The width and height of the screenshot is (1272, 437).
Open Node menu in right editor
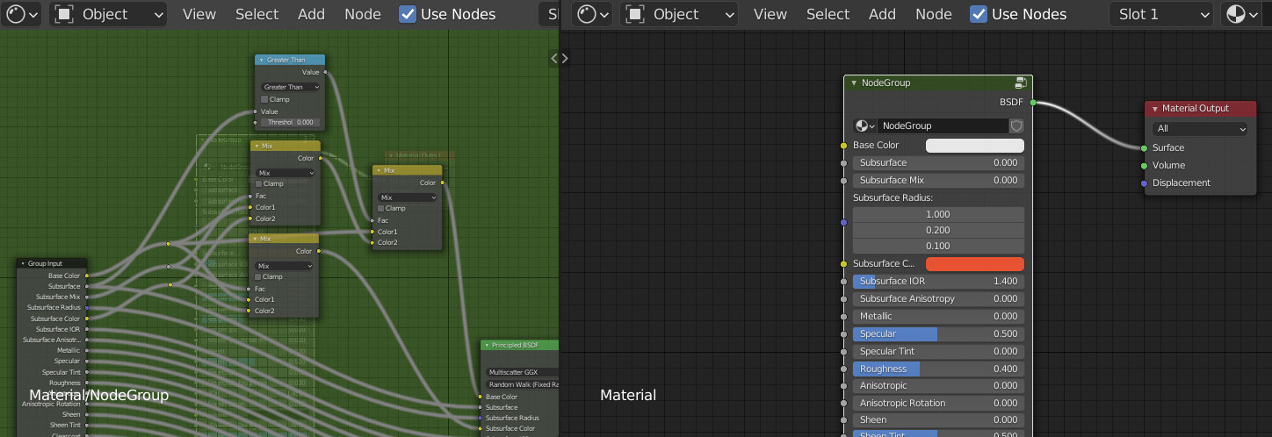point(934,14)
